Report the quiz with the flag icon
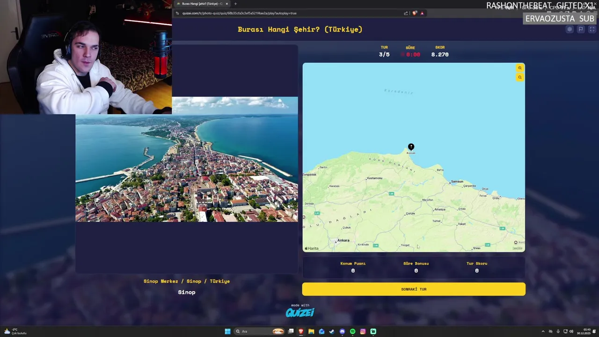 point(581,29)
